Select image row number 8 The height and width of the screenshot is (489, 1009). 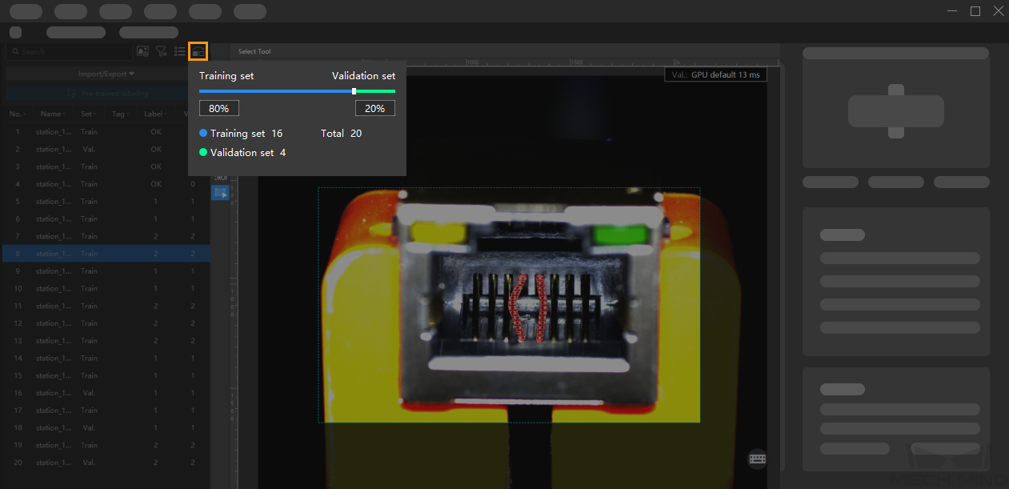tap(104, 254)
